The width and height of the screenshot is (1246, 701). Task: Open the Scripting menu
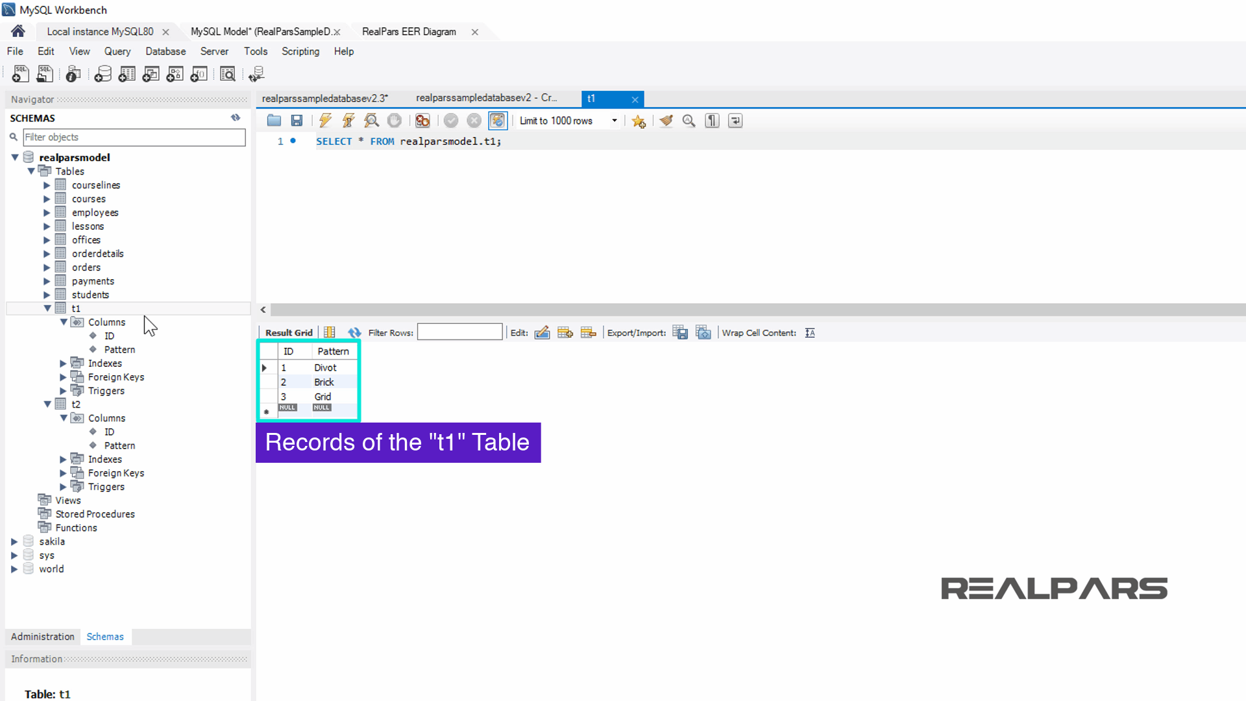(300, 51)
